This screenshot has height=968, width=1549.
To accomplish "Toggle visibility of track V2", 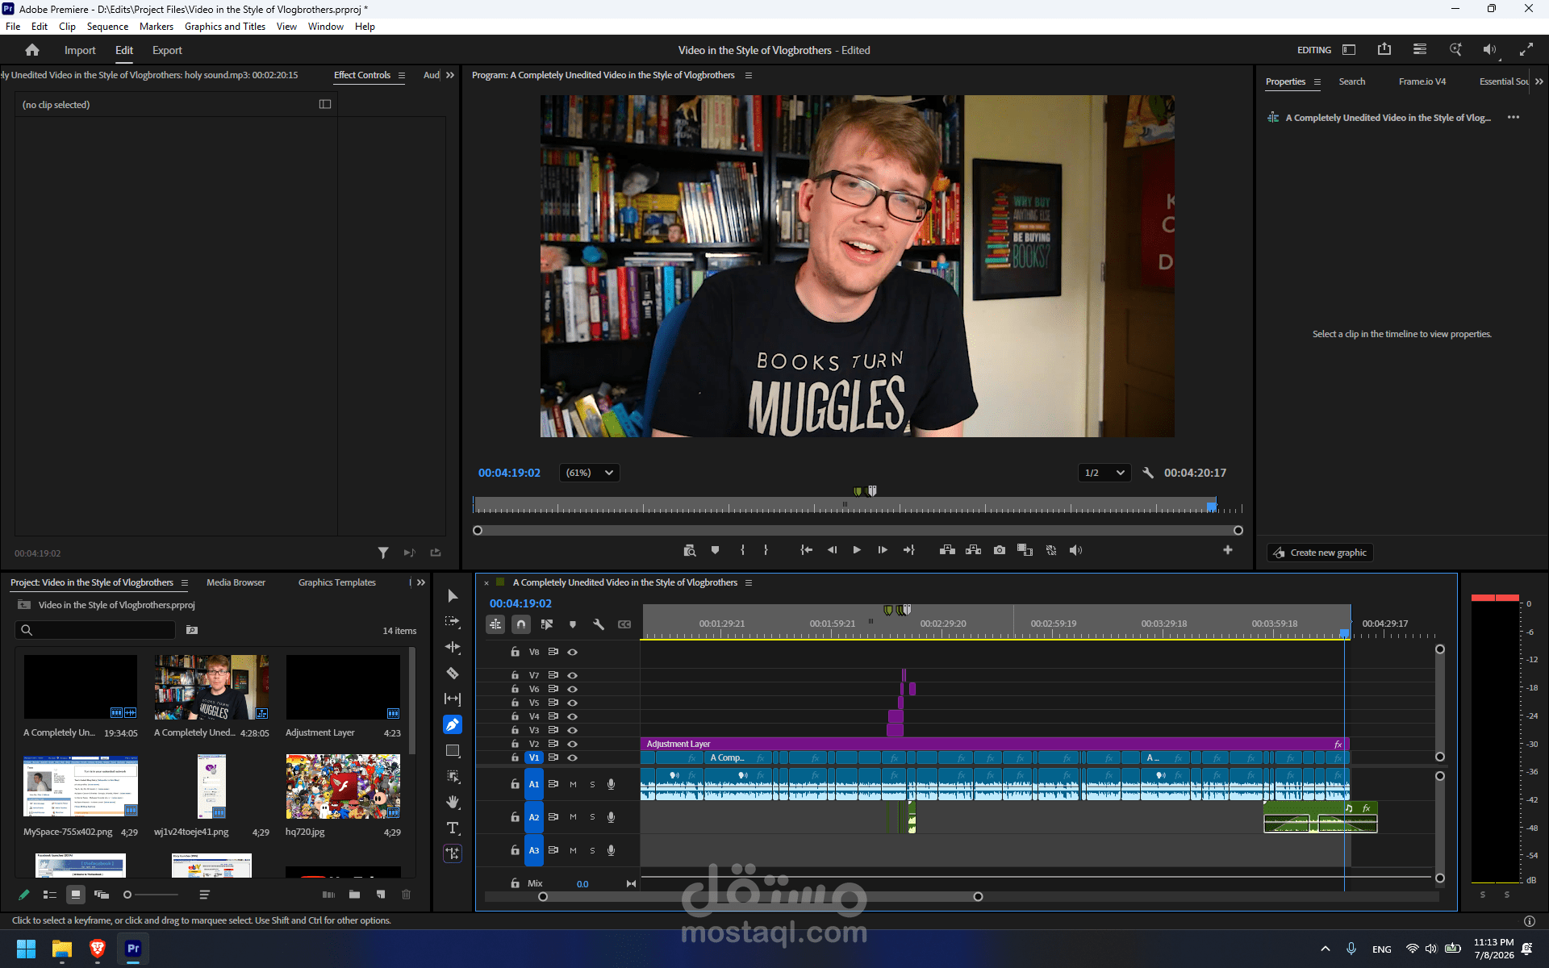I will [573, 744].
